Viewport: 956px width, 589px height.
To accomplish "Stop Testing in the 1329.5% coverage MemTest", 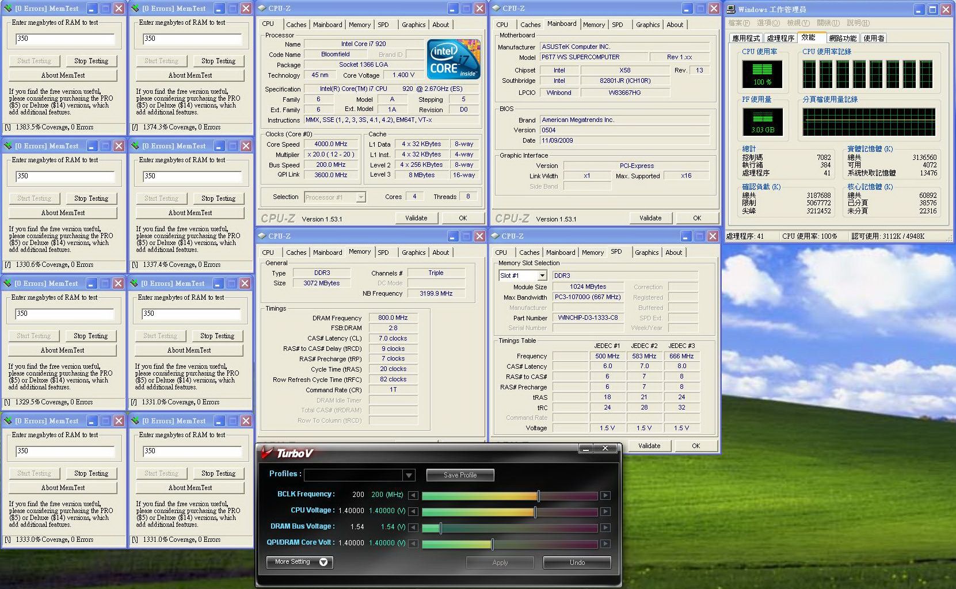I will point(90,336).
